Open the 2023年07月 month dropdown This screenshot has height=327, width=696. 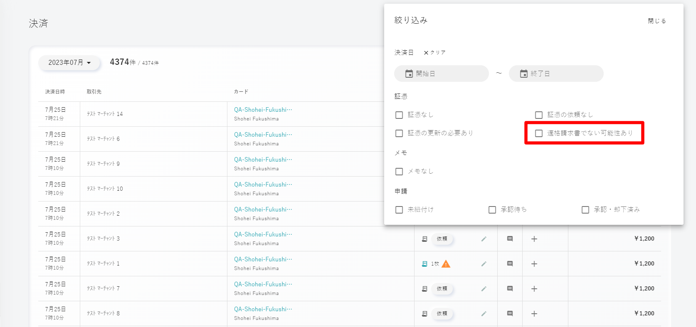[x=69, y=63]
